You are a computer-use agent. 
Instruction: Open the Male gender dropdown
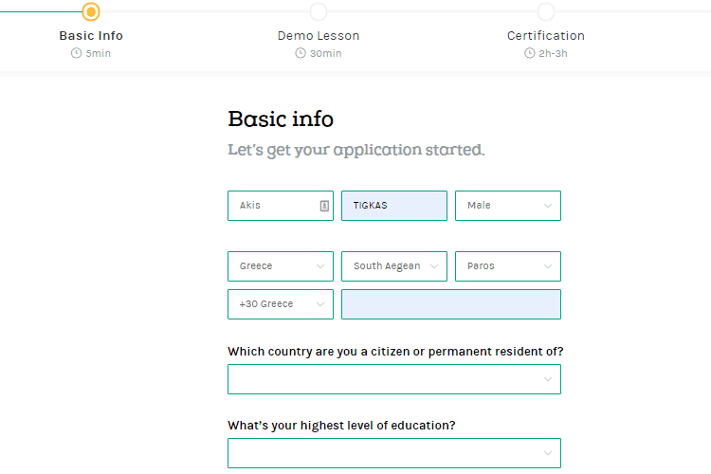click(x=508, y=206)
